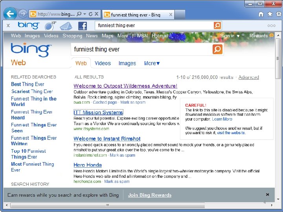Viewport: 283px width, 212px height.
Task: Open the Facebook icon in Bing toolbar
Action: 83,26
